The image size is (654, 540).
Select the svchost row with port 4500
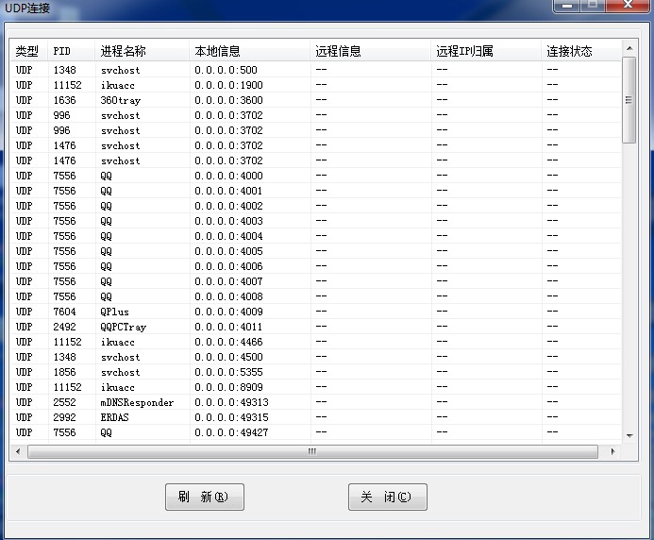coord(316,357)
